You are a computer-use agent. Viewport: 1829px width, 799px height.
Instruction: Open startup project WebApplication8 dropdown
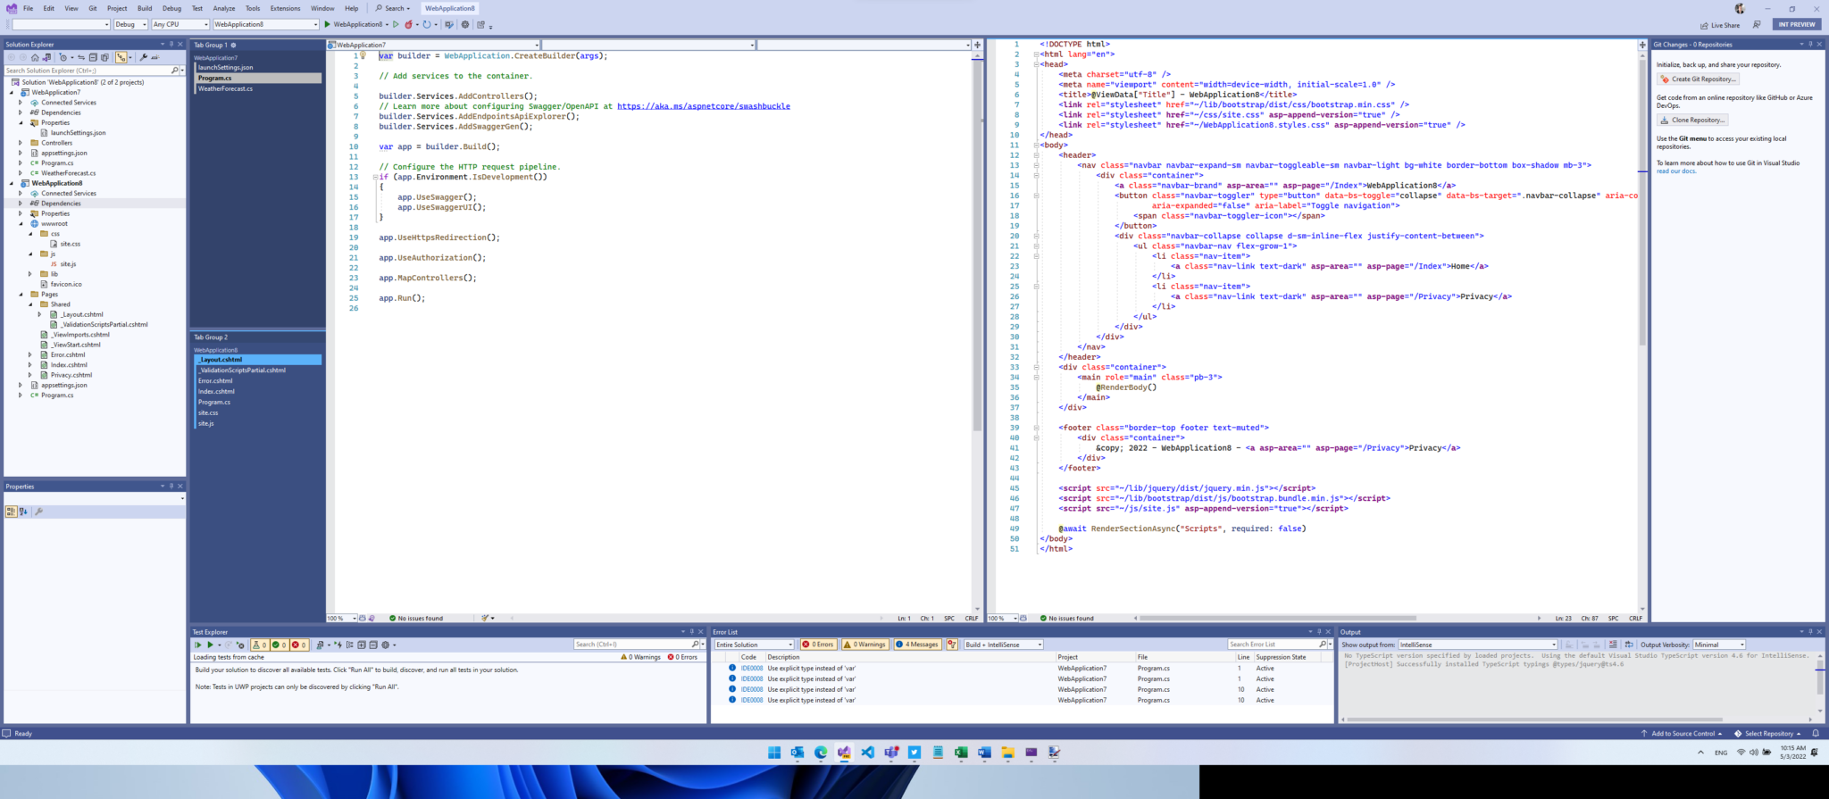tap(266, 24)
